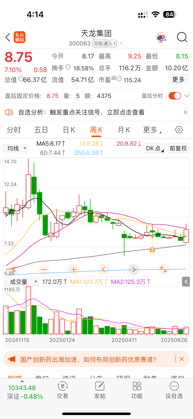Screen dimensions: 193x419
Task: Tap the 前复权 adjustment button
Action: coord(178,148)
